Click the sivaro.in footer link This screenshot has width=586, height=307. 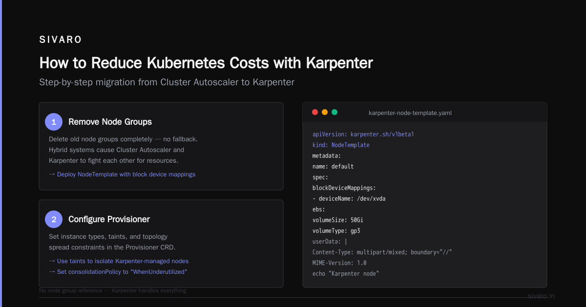click(541, 296)
